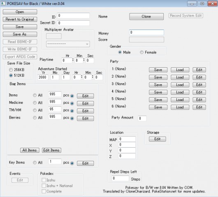Click the POKESAV title bar app icon
The image size is (218, 197).
[3, 3]
